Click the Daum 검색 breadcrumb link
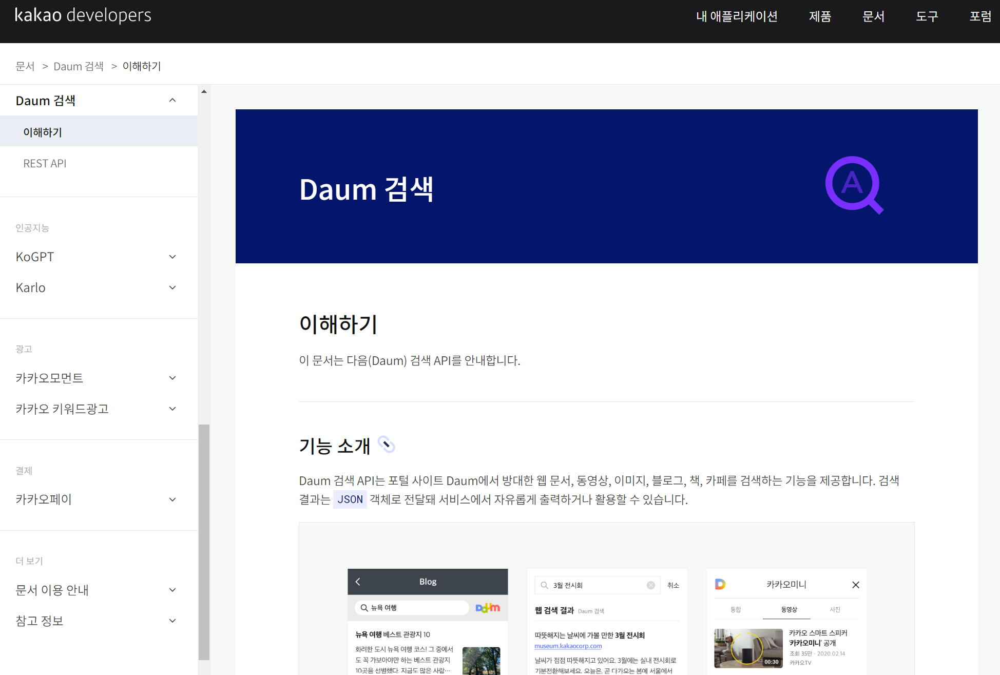This screenshot has width=1000, height=675. pos(79,66)
